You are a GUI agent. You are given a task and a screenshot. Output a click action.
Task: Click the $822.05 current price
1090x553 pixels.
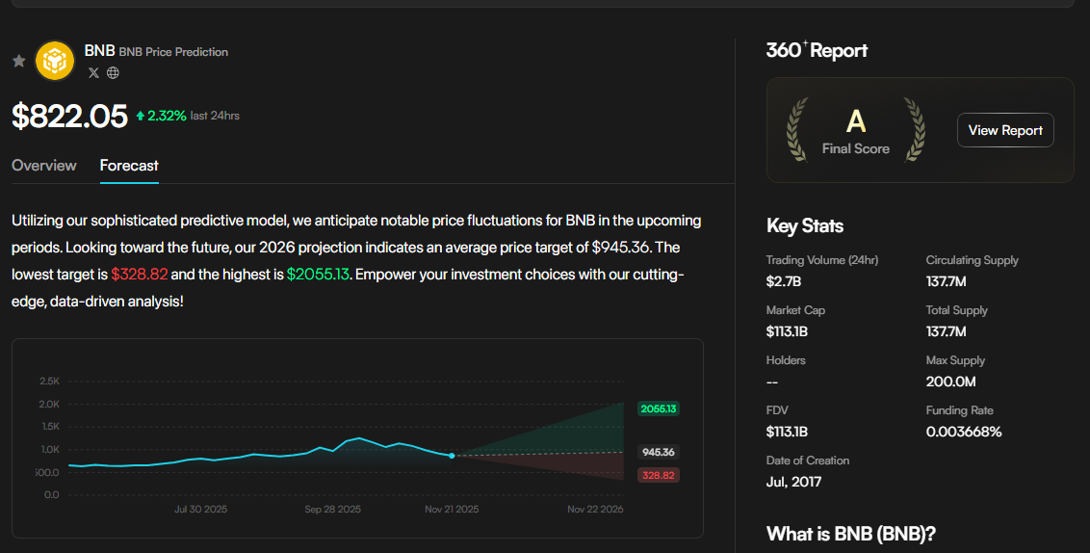point(69,117)
